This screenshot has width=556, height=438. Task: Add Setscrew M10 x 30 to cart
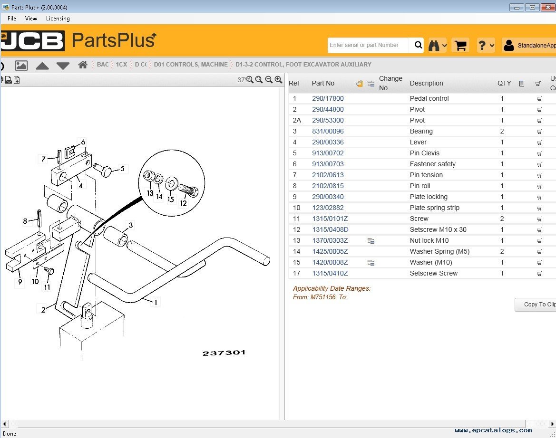coord(539,230)
